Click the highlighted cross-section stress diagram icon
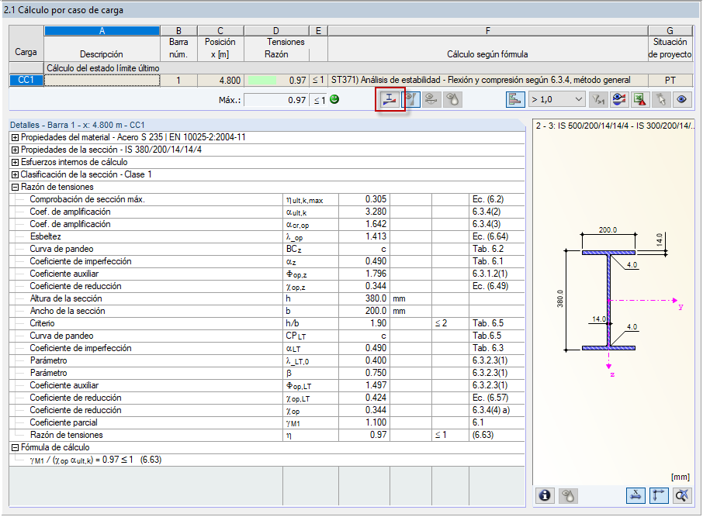Screen dimensions: 703x517 click(391, 100)
